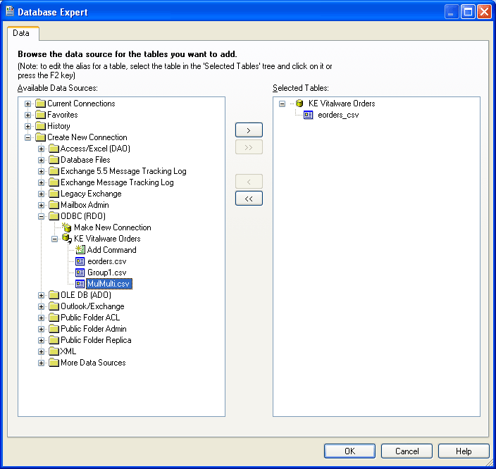Expand the OLE DB (ADO) node
This screenshot has height=469, width=496.
42,295
